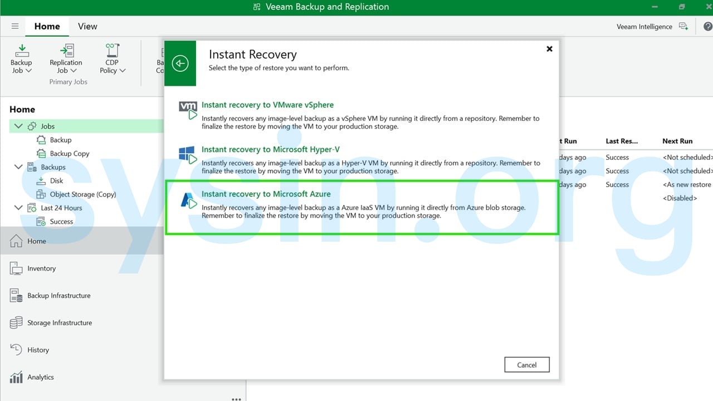Select Instant recovery to Microsoft Hyper-V
The width and height of the screenshot is (713, 401).
(271, 149)
